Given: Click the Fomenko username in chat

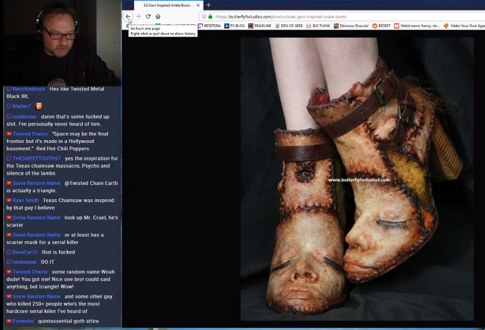Looking at the screenshot, I should [x=23, y=322].
